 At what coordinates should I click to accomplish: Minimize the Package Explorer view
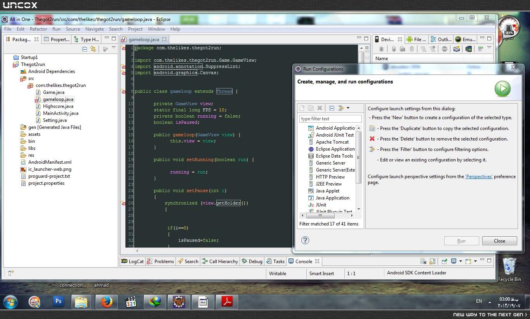[x=106, y=38]
